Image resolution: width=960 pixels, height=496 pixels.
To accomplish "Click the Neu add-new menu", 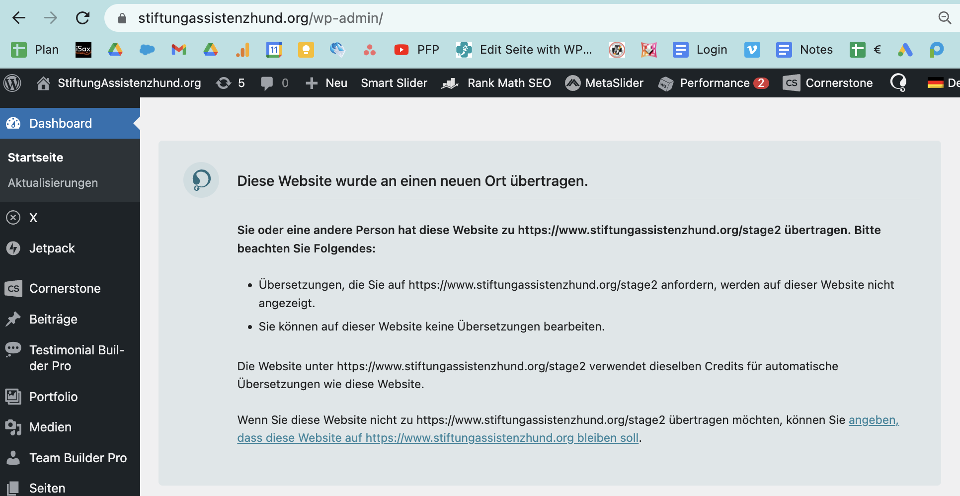I will pyautogui.click(x=326, y=83).
